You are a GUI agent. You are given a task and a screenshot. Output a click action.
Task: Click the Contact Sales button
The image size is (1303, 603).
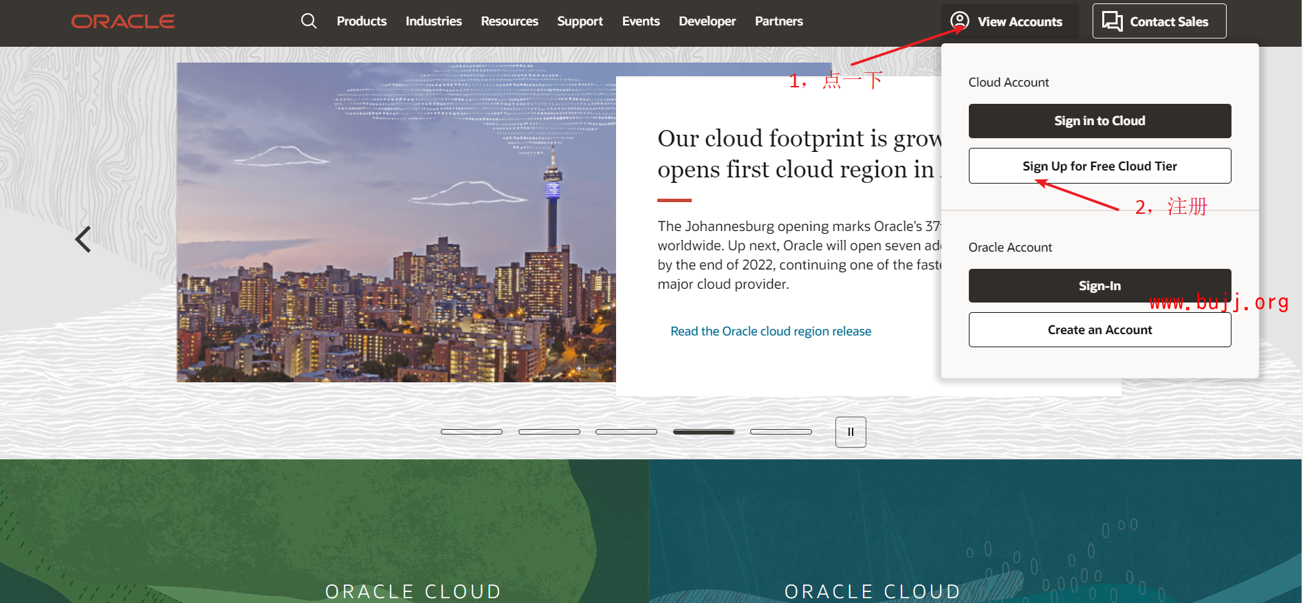[x=1159, y=21]
